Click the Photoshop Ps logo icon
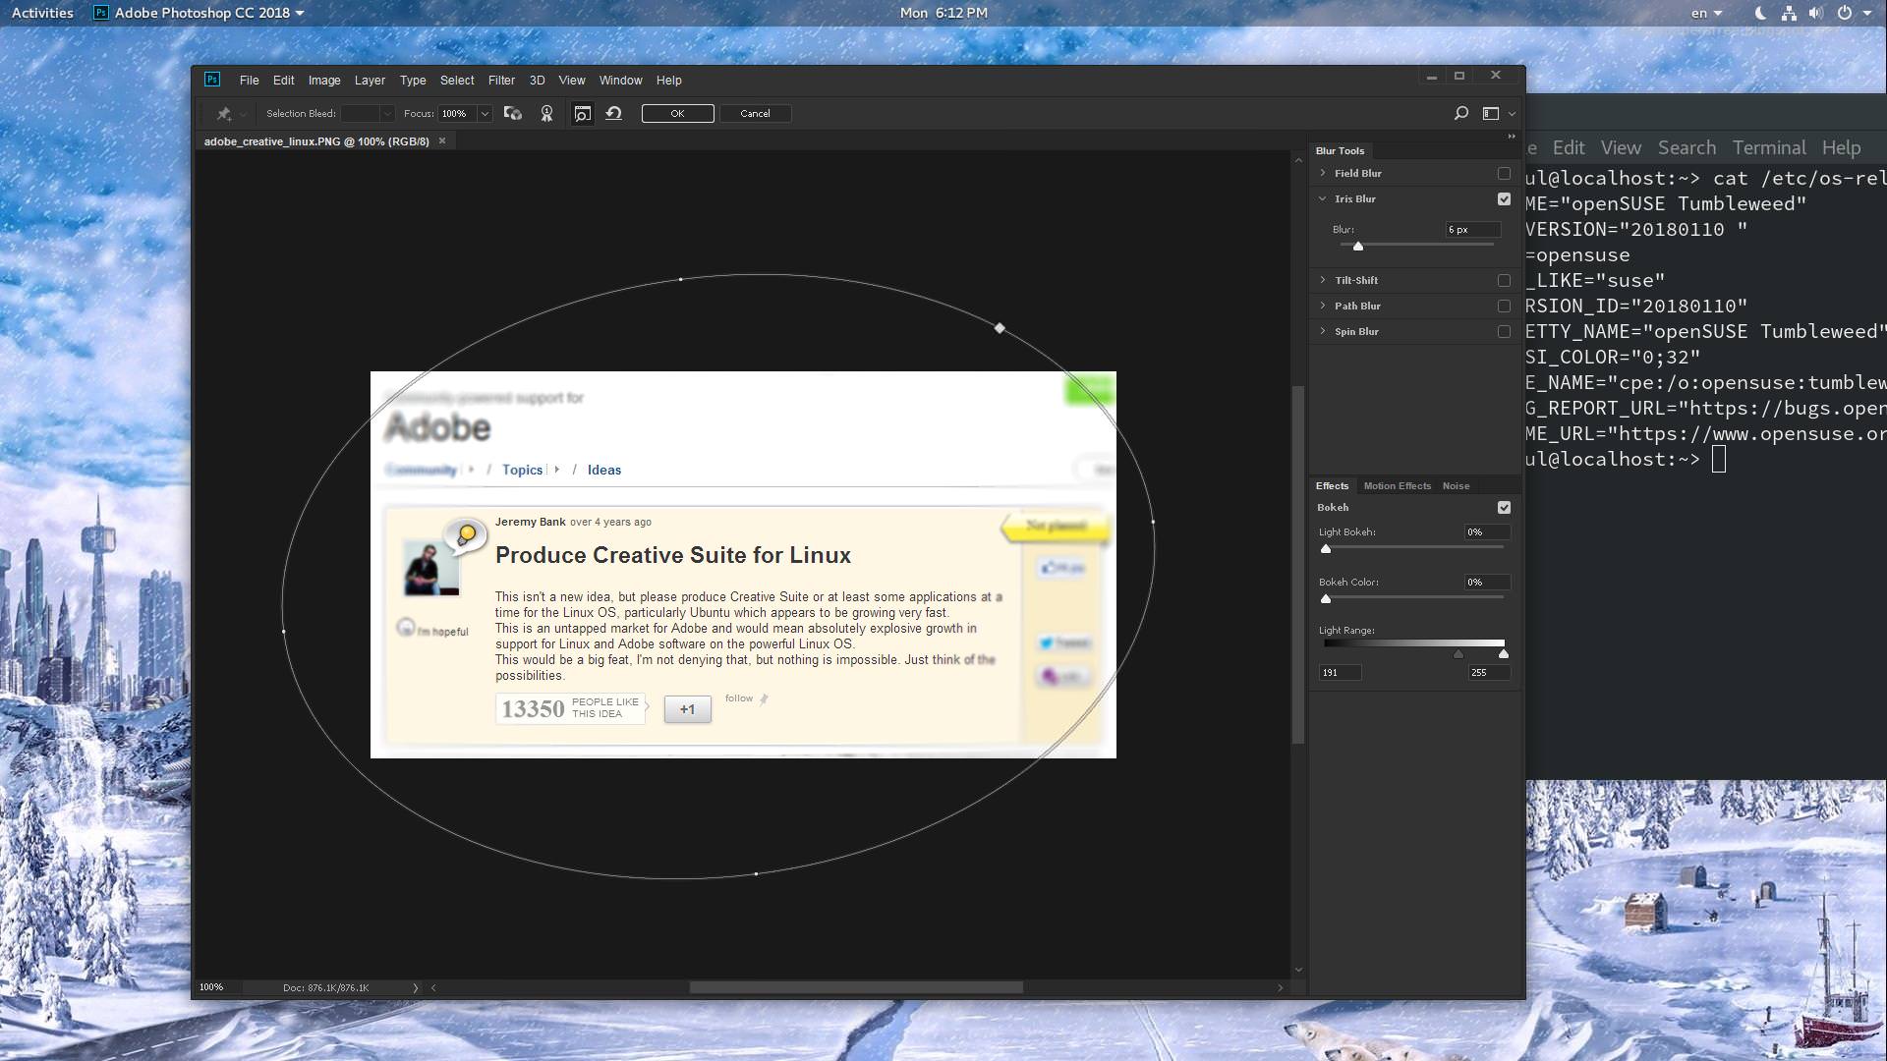 point(211,80)
